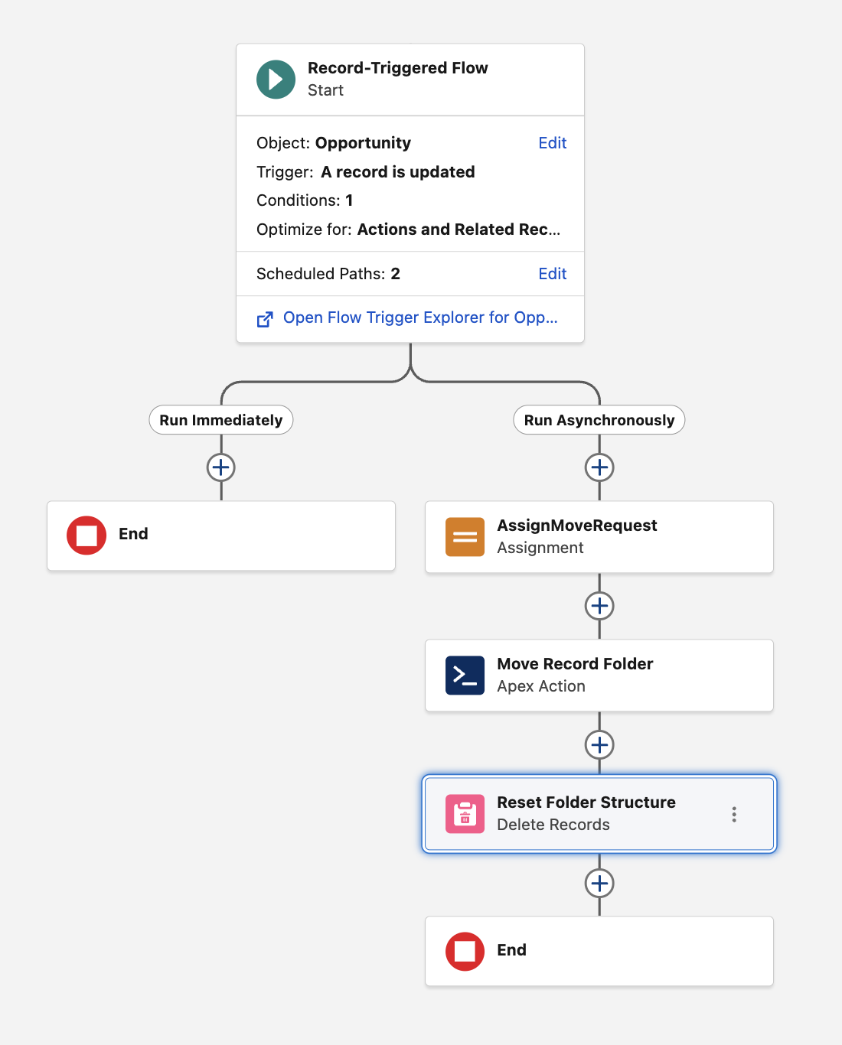Click the green Start play icon
This screenshot has height=1045, width=842.
click(x=276, y=80)
